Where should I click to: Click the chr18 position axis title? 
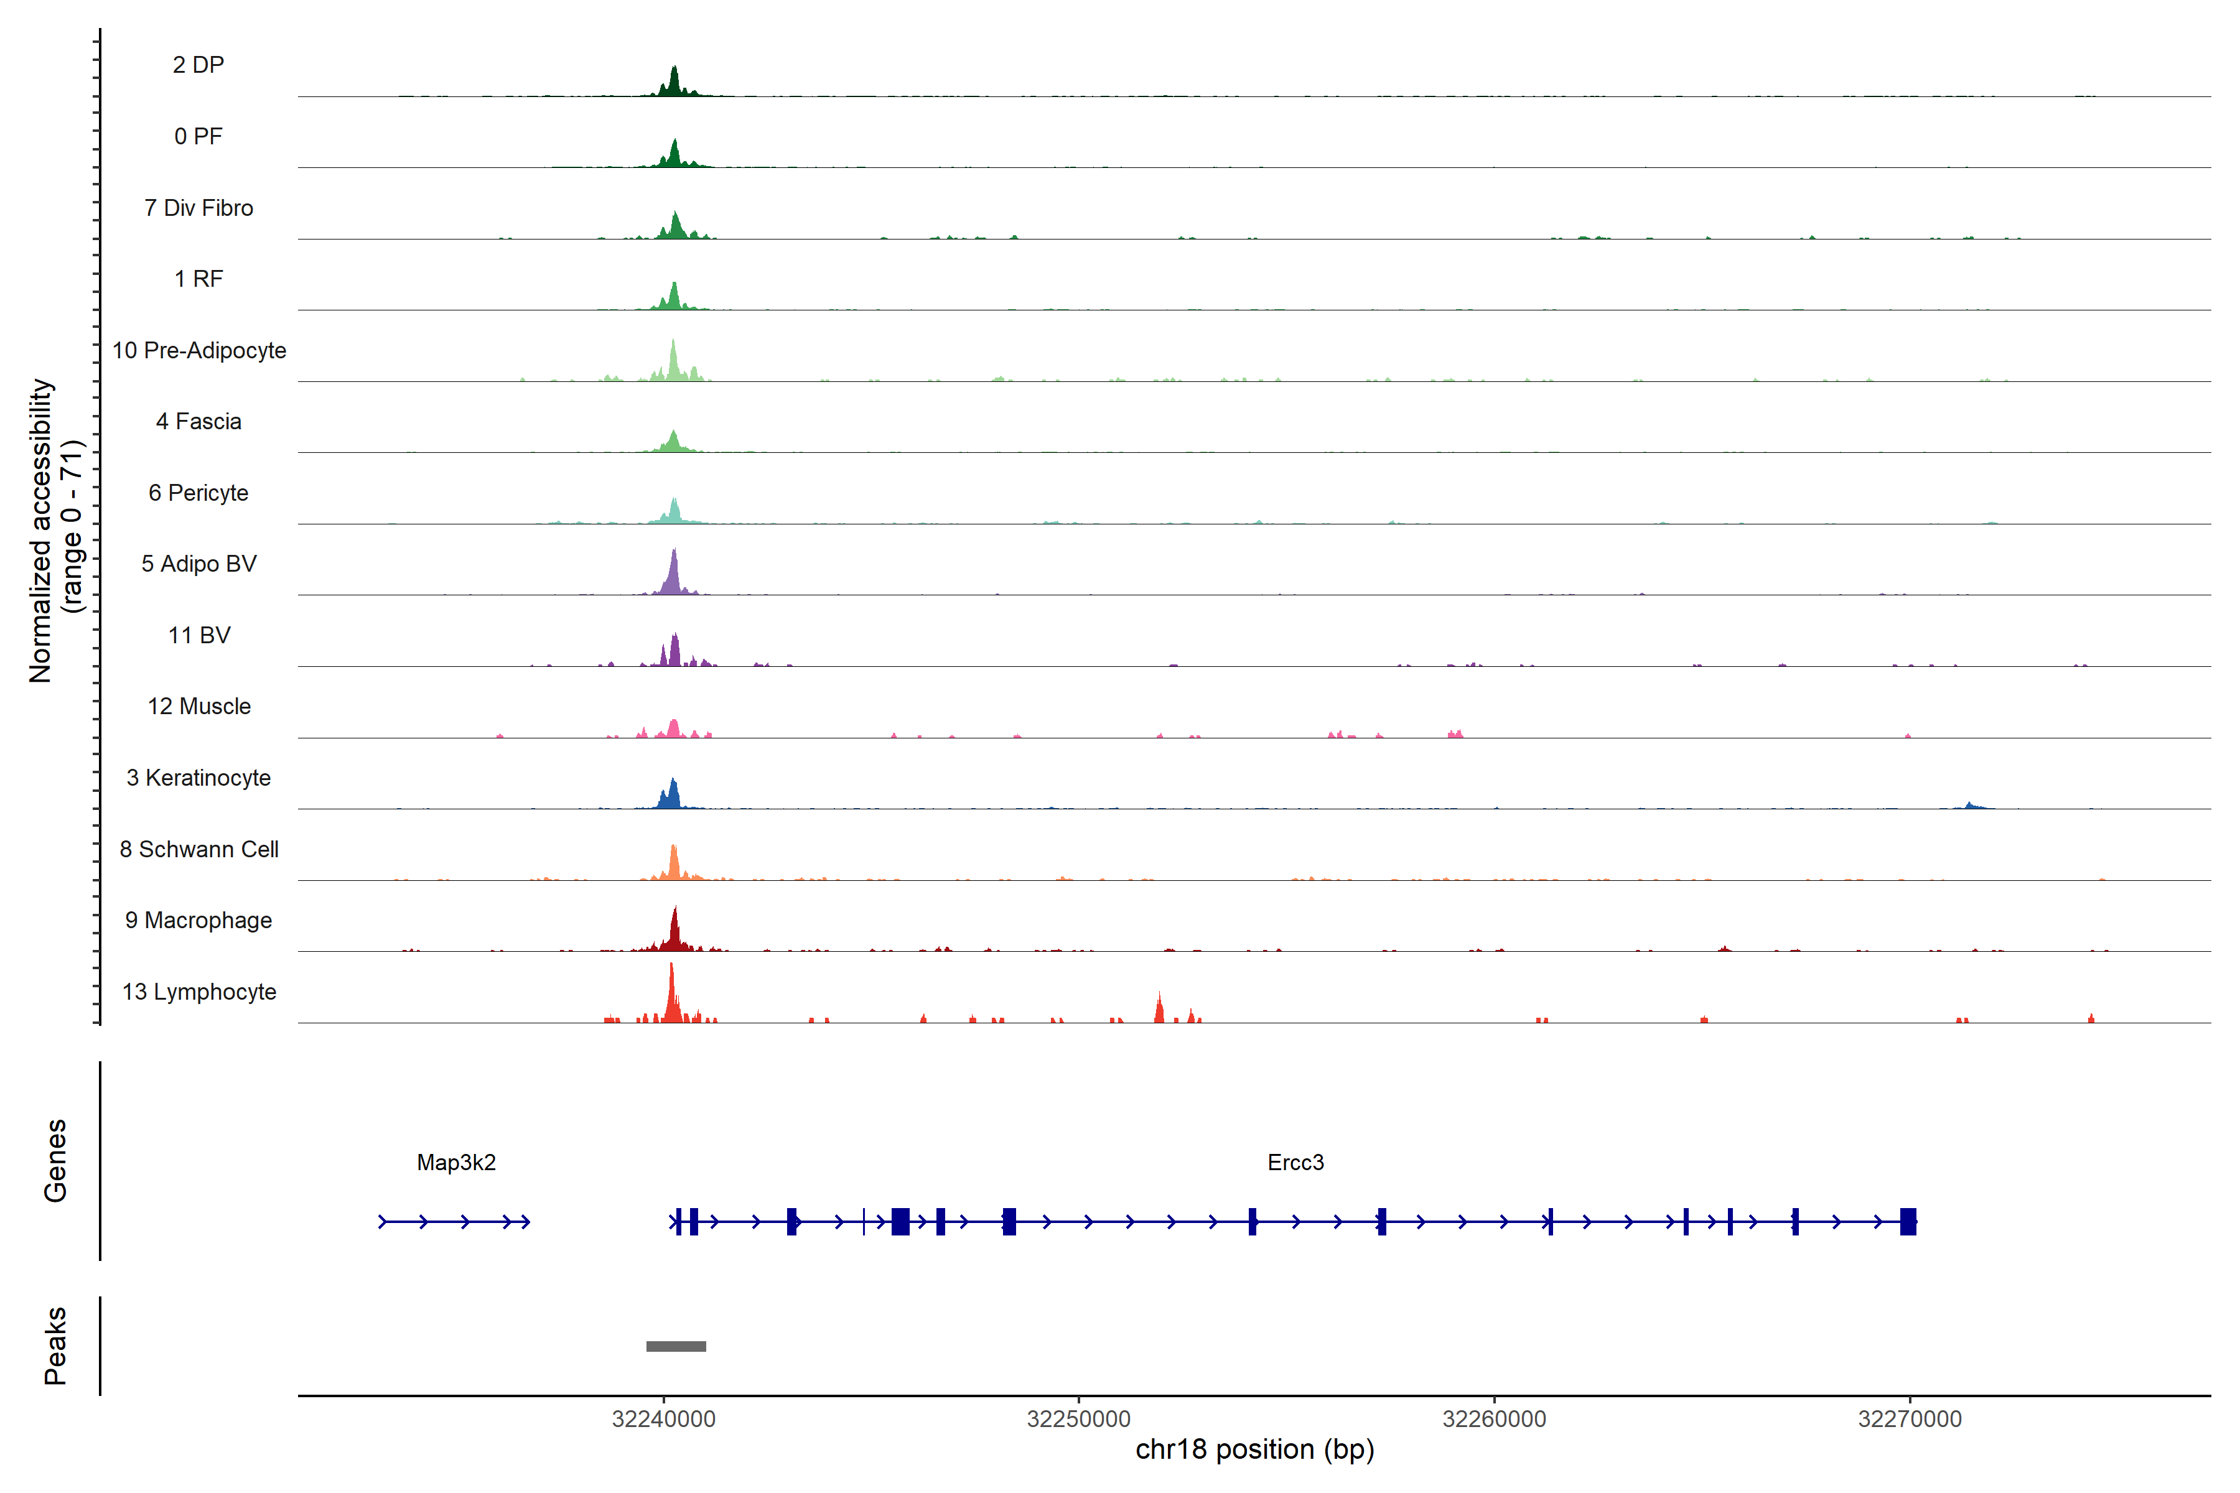tap(1254, 1449)
